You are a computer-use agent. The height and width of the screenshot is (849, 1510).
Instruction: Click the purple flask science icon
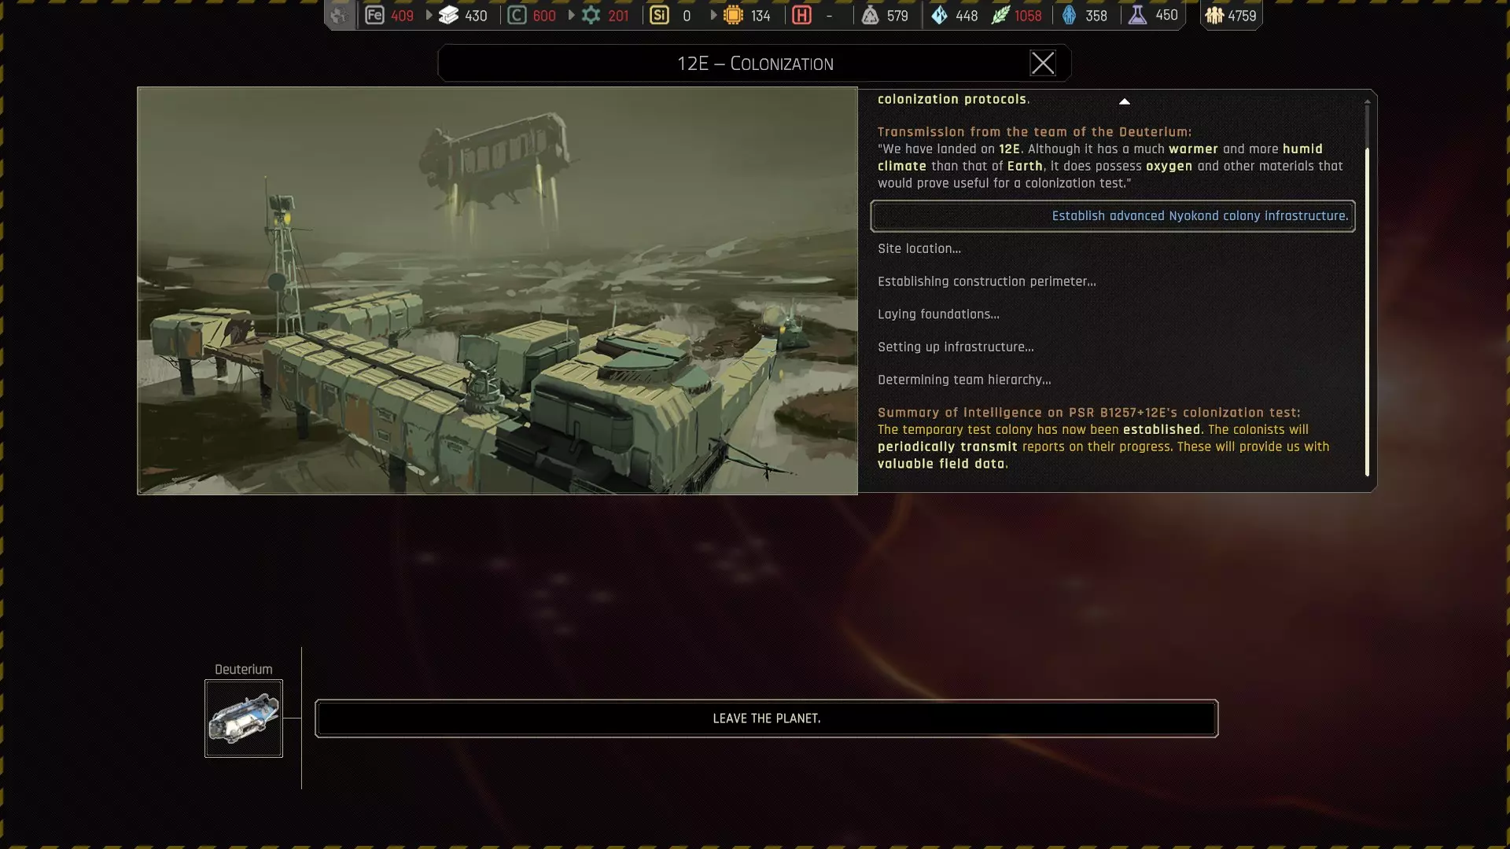point(1137,15)
